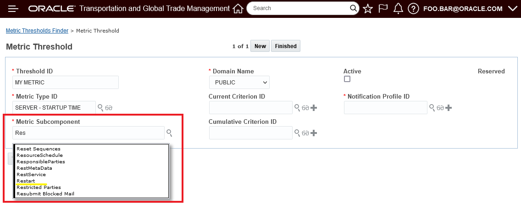Open the Metric Thresholds Finder link

(37, 31)
